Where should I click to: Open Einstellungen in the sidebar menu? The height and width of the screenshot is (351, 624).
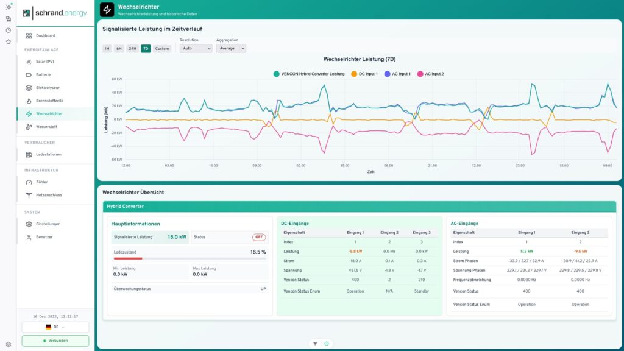click(48, 224)
